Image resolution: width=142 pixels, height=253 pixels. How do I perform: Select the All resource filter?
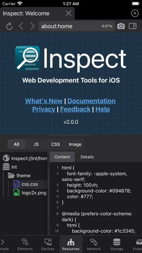(x=17, y=144)
